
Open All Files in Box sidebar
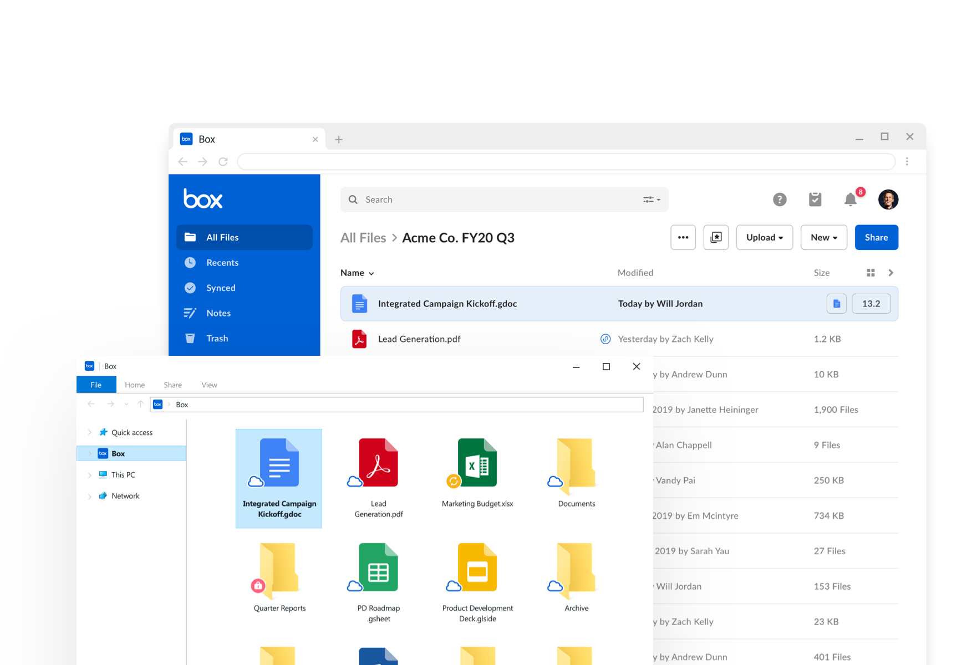pos(245,237)
